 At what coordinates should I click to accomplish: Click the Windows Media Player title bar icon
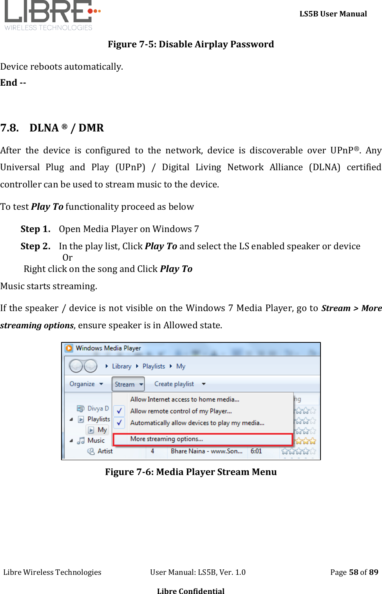click(x=69, y=348)
